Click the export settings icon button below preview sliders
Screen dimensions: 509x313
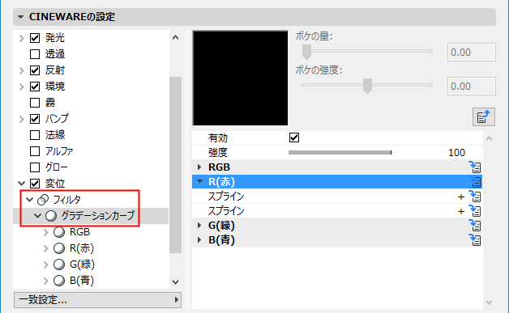(x=484, y=116)
